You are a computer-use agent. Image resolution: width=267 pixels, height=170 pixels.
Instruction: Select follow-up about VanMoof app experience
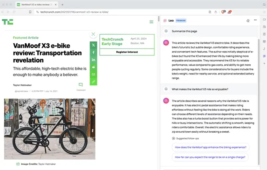coord(211,147)
